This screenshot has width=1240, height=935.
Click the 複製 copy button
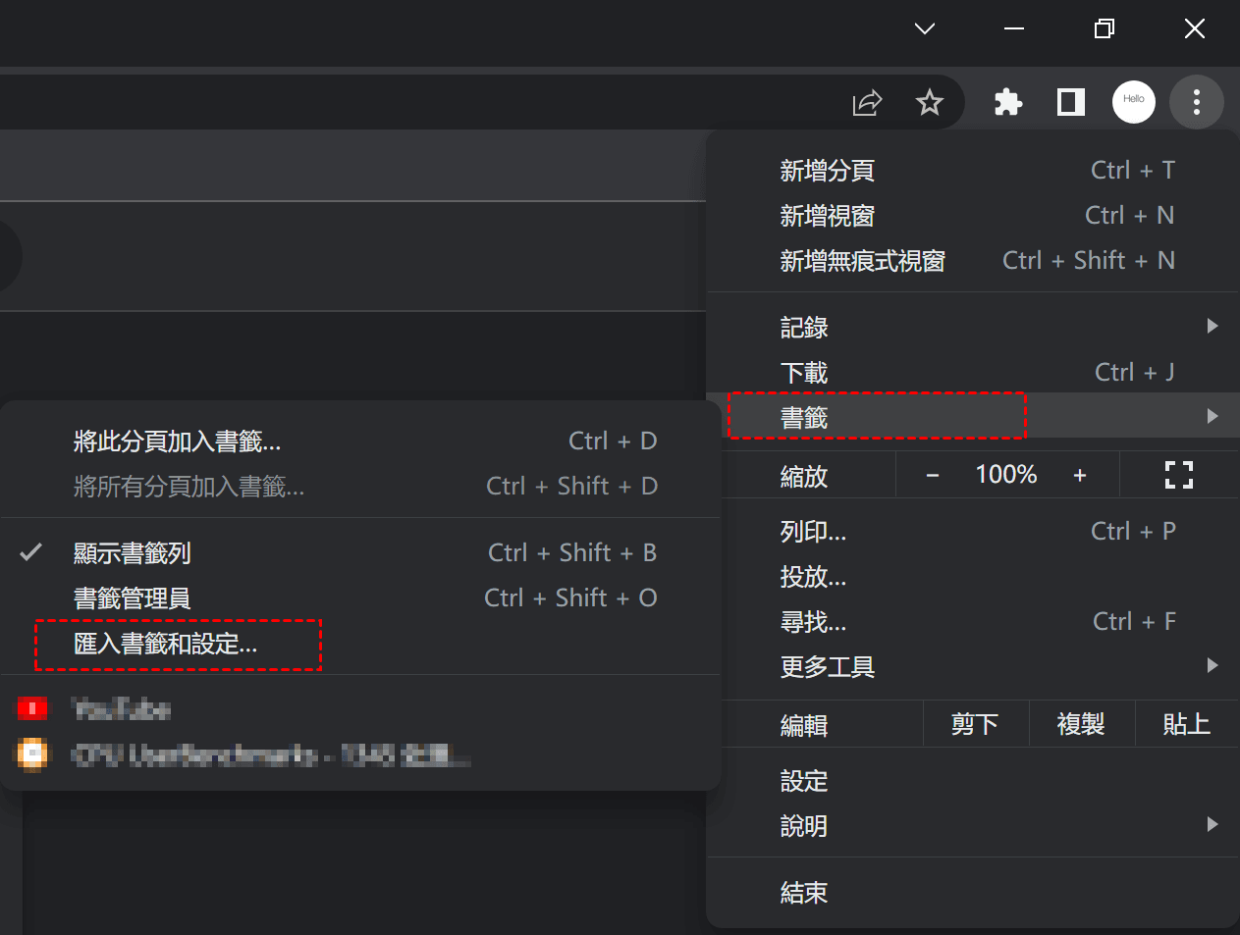point(1080,725)
